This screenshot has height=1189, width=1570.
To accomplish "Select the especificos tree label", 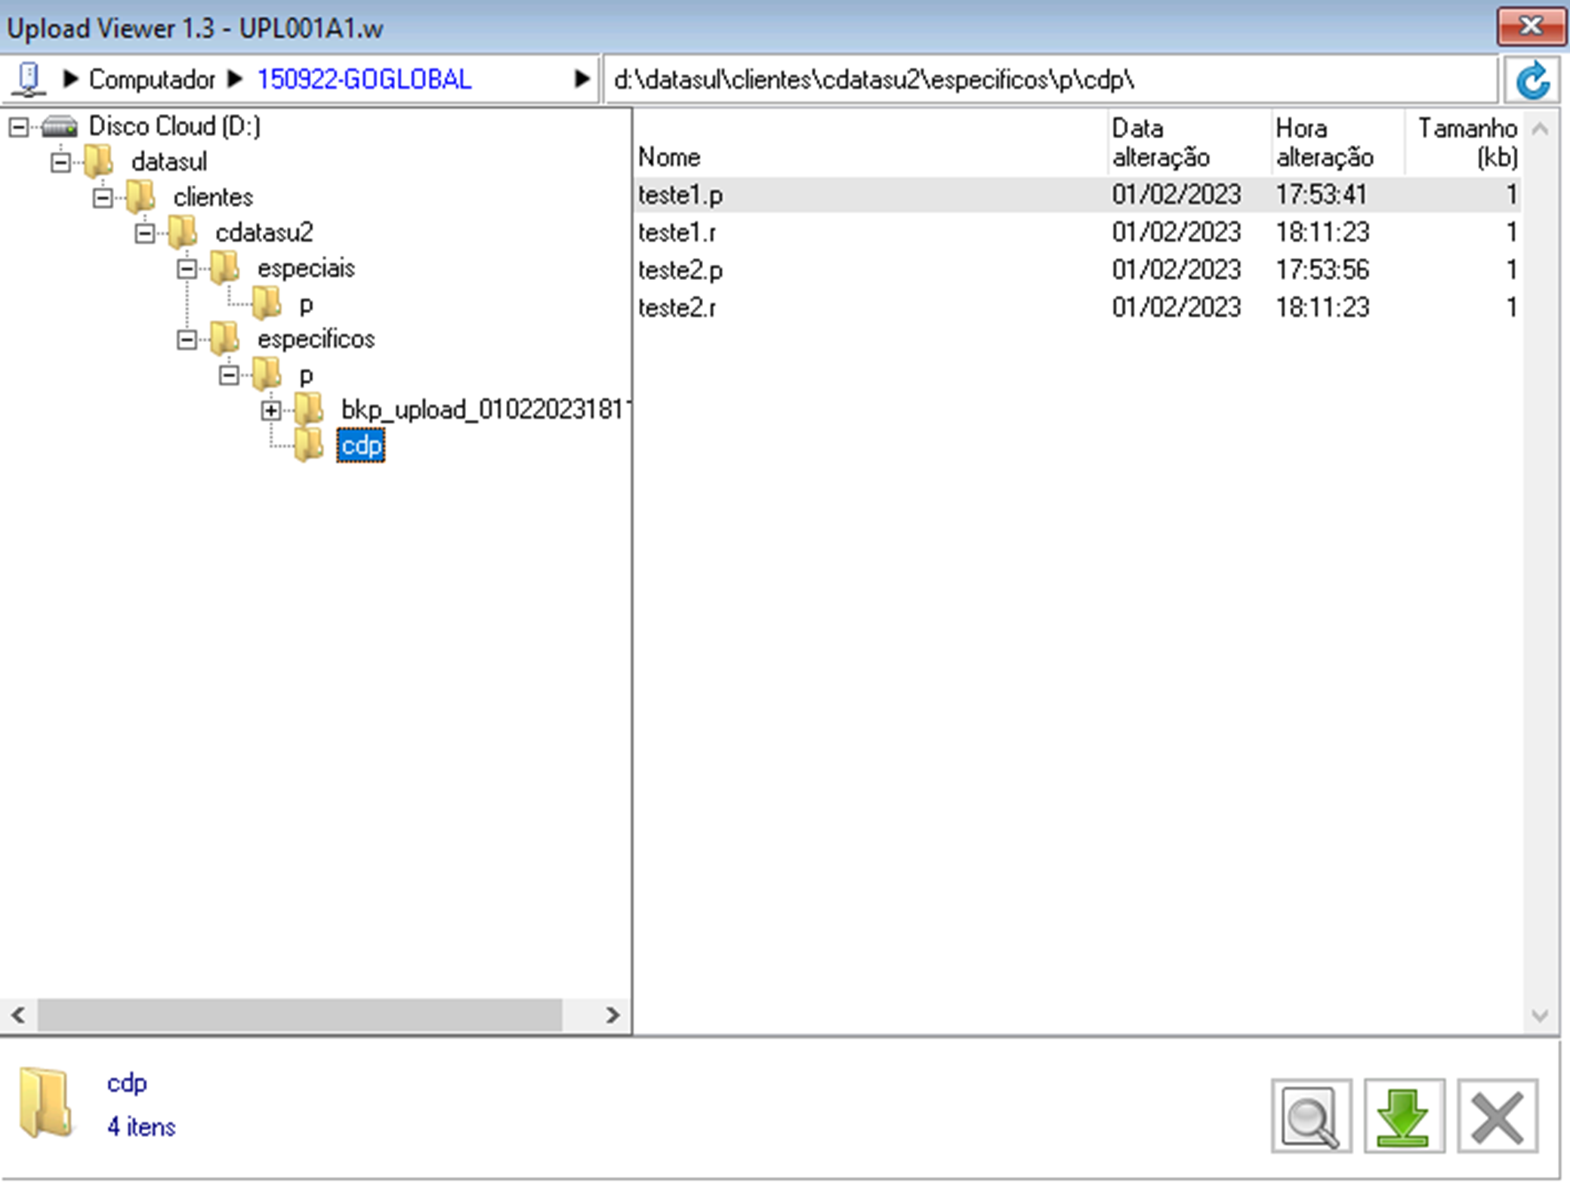I will coord(316,340).
